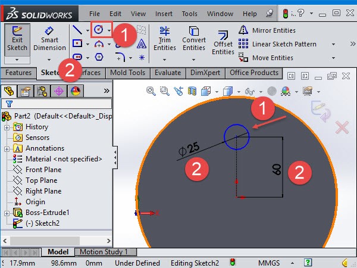This screenshot has height=268, width=357.
Task: Click the Trim Entities tool
Action: [165, 39]
